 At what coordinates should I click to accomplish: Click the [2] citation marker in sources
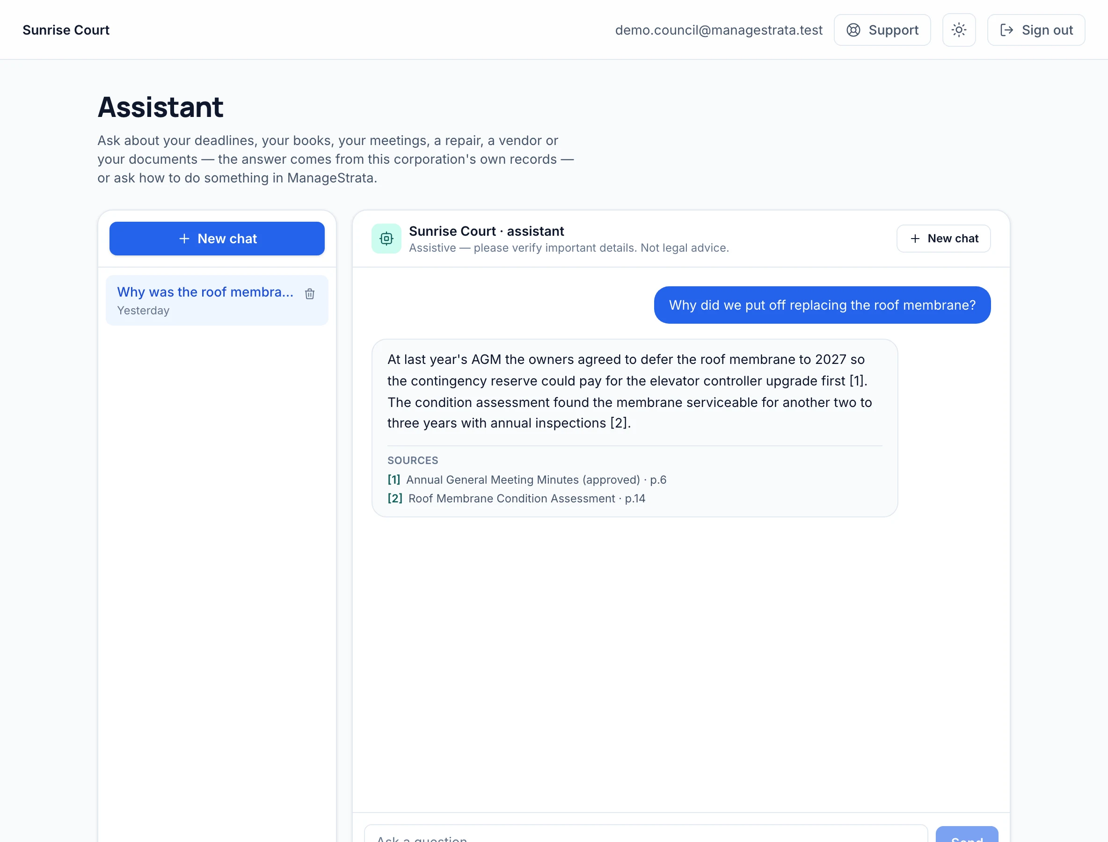pos(394,498)
